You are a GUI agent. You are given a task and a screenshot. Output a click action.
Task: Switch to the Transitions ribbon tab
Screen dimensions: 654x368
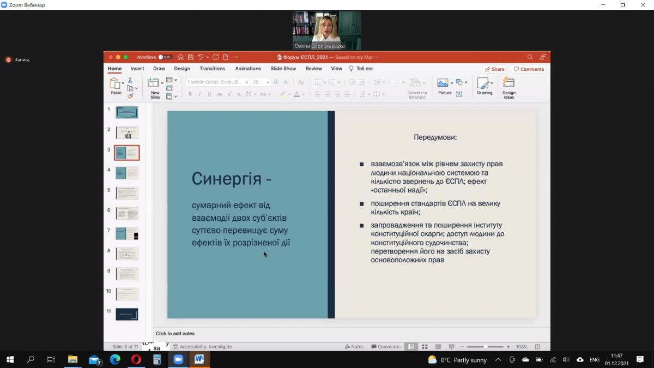coord(212,69)
